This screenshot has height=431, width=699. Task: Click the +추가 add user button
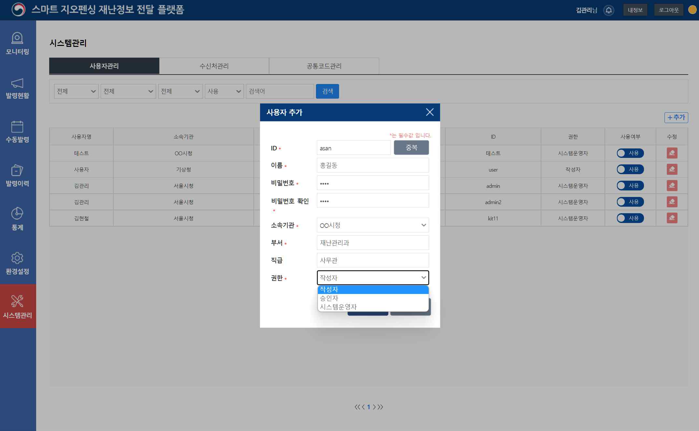coord(676,117)
